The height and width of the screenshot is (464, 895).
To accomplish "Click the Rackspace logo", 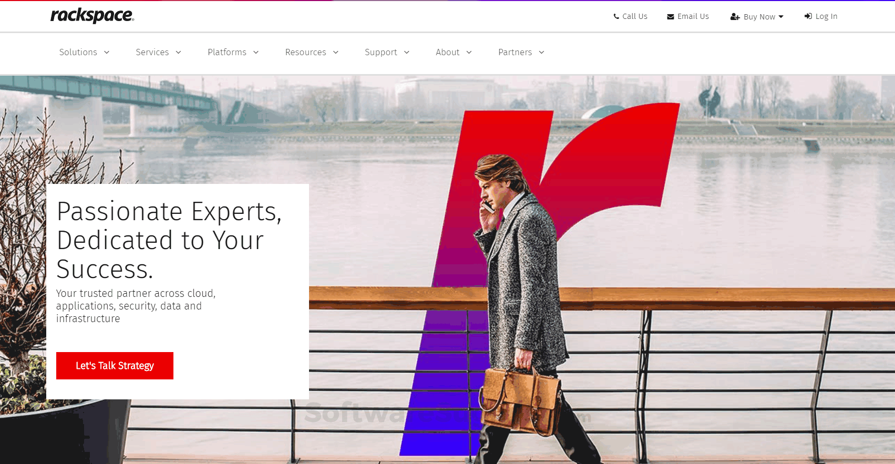I will pyautogui.click(x=92, y=16).
